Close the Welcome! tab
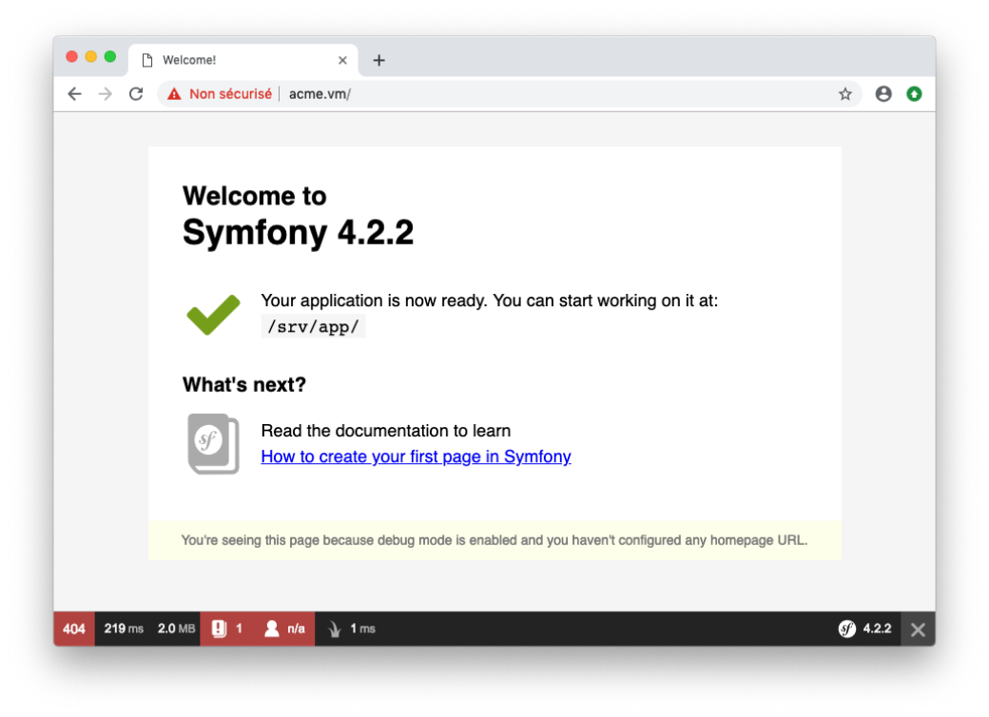The height and width of the screenshot is (717, 989). coord(342,60)
